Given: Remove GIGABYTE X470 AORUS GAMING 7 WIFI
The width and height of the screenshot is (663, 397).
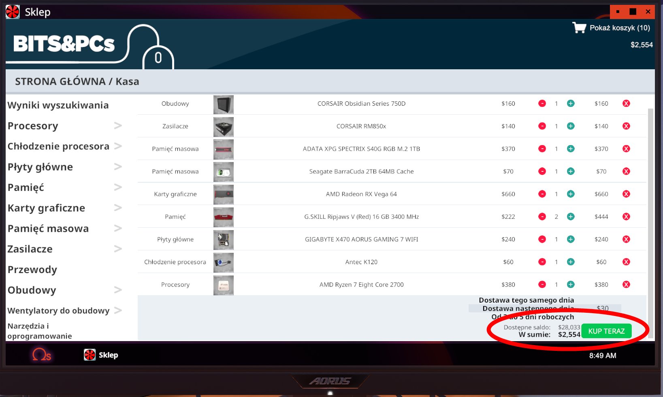Looking at the screenshot, I should coord(626,239).
